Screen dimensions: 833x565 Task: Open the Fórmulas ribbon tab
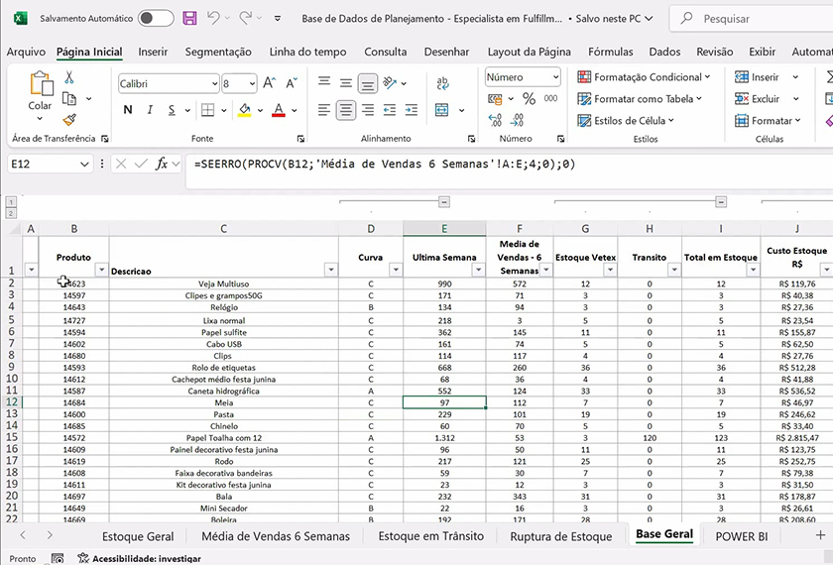[610, 52]
